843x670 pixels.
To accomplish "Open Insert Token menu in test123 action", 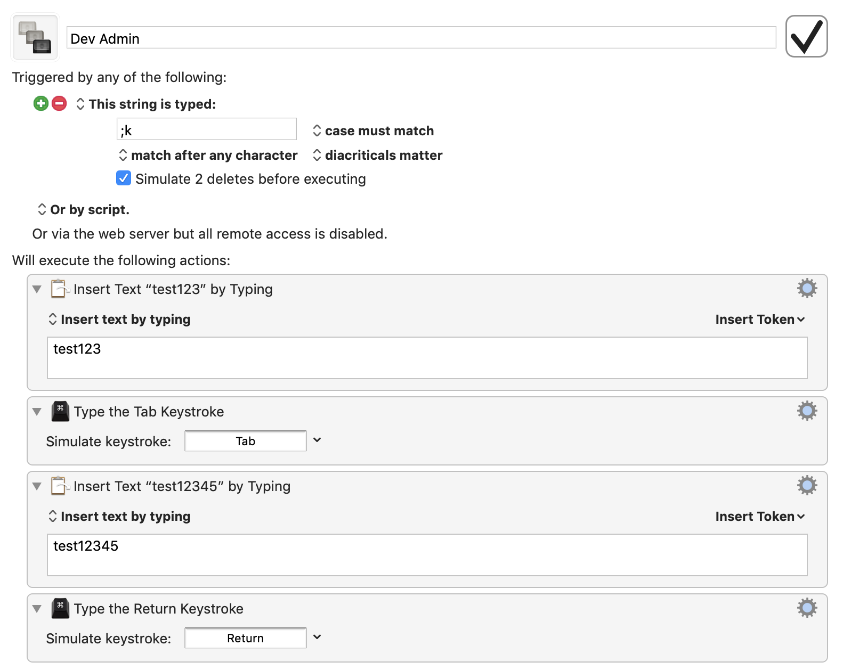I will (760, 320).
